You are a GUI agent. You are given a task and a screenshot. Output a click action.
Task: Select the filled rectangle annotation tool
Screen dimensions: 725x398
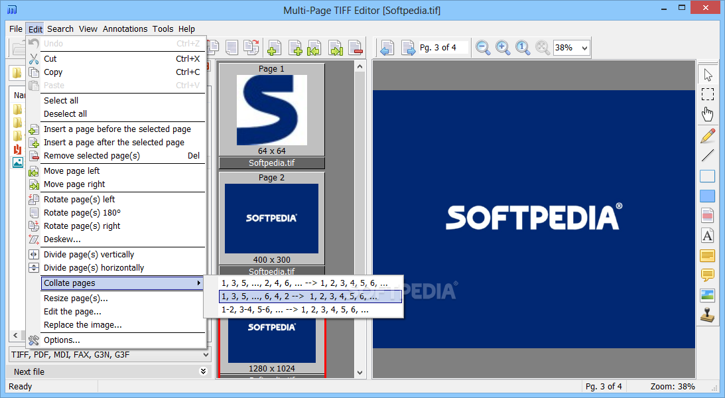pyautogui.click(x=708, y=196)
